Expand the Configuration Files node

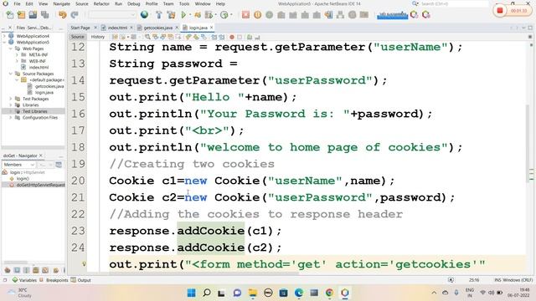coord(11,117)
